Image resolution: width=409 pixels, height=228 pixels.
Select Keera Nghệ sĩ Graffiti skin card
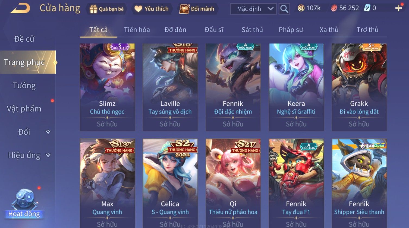pyautogui.click(x=296, y=87)
